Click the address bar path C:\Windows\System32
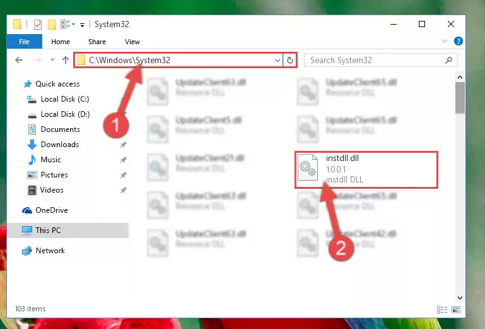The width and height of the screenshot is (485, 329). 129,60
